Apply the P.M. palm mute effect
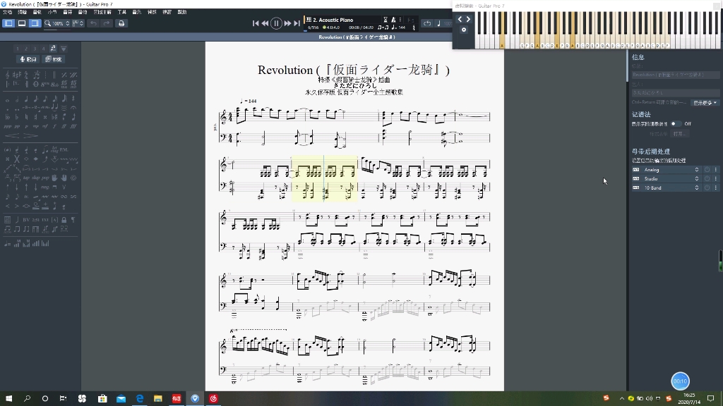The height and width of the screenshot is (406, 723). (x=64, y=150)
